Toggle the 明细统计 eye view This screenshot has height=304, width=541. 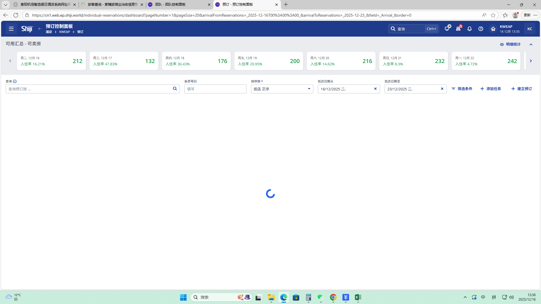(x=510, y=44)
